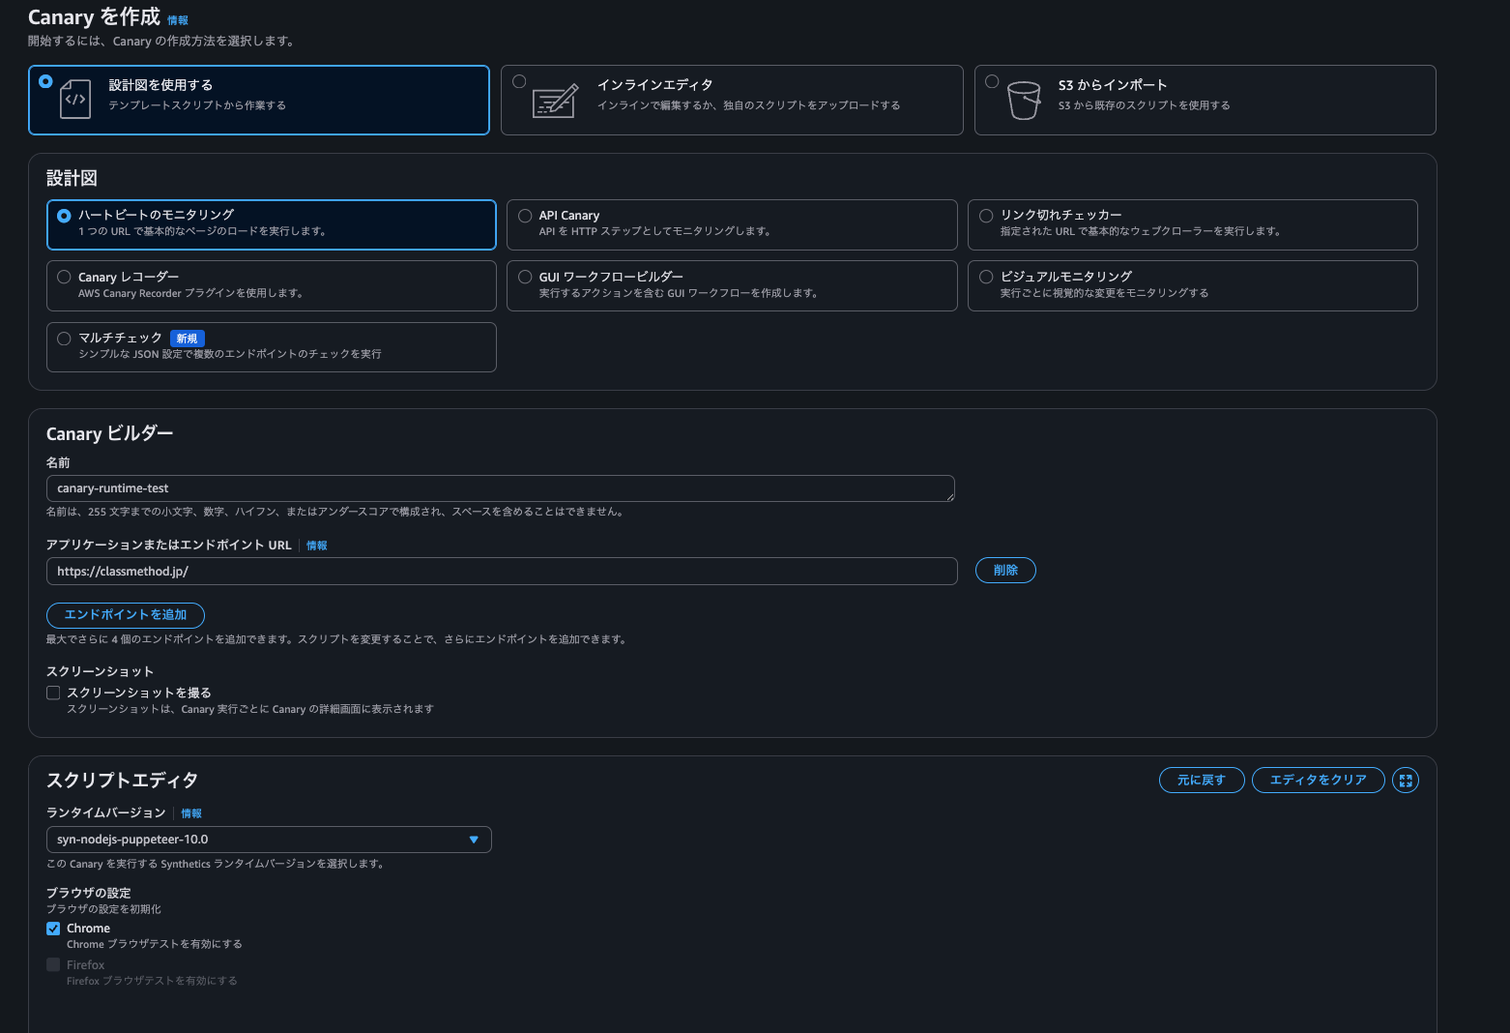Expand the script editor to fullscreen

pos(1406,780)
